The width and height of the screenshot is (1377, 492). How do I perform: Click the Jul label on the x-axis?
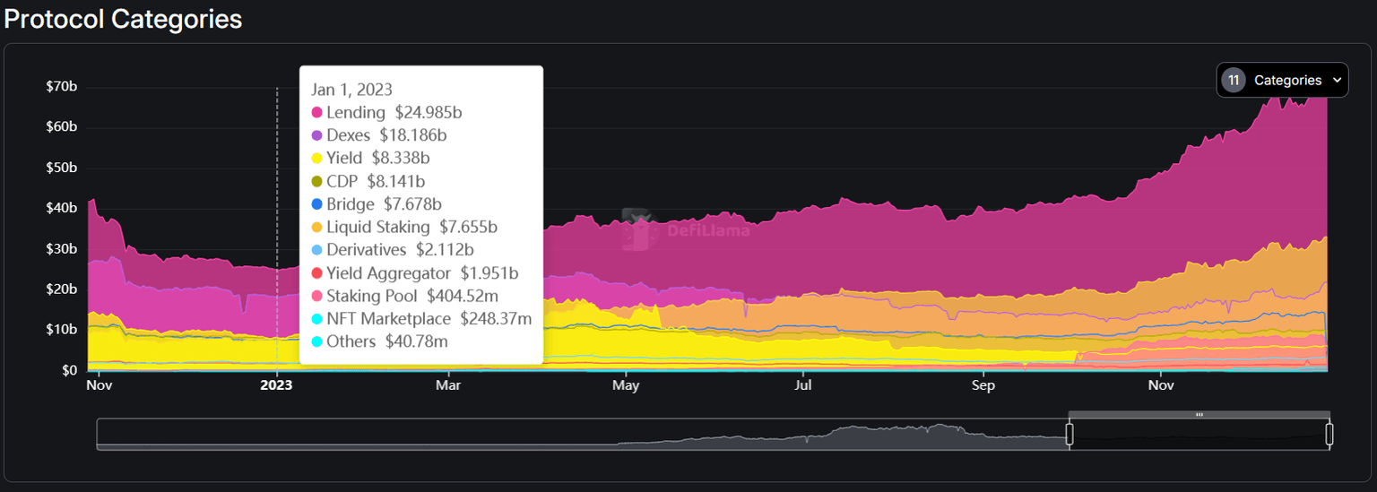(x=803, y=385)
